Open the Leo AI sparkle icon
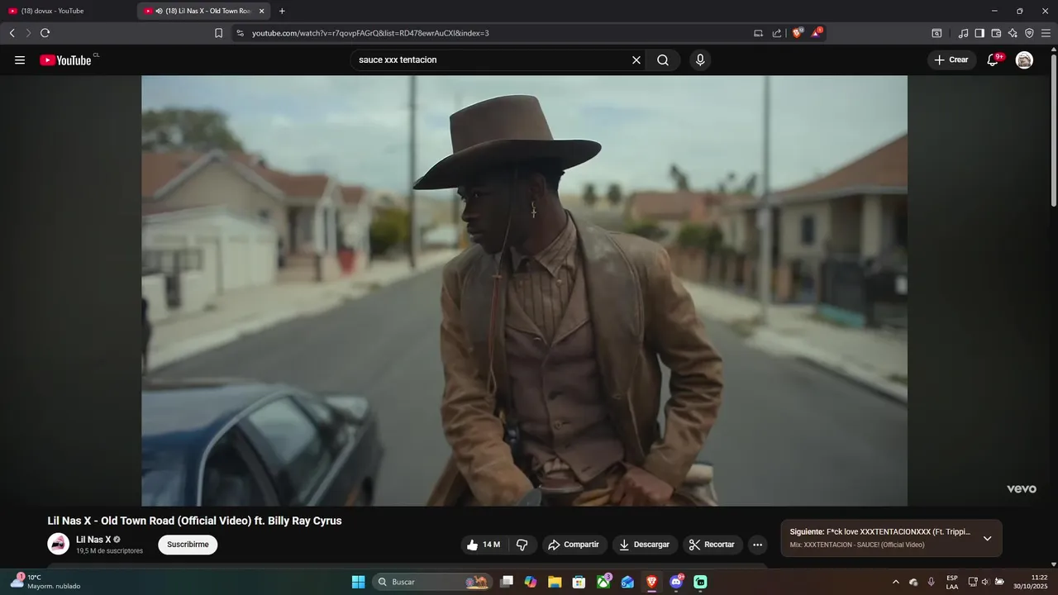 coord(1013,33)
